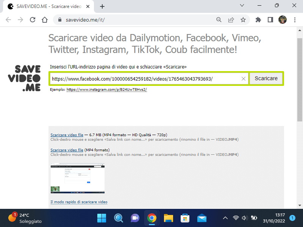The width and height of the screenshot is (303, 227).
Task: Open the notification badge
Action: click(x=292, y=218)
